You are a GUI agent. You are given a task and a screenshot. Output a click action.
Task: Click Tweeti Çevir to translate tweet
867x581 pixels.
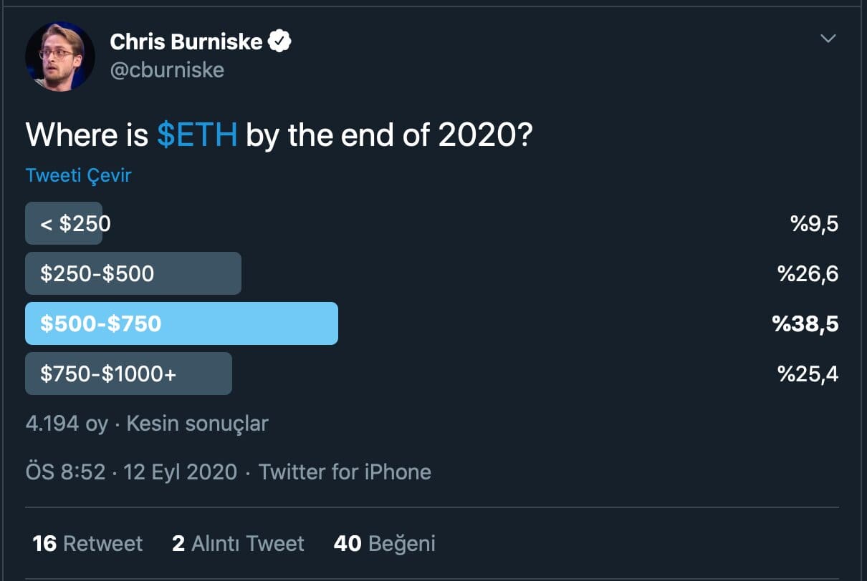pyautogui.click(x=79, y=175)
